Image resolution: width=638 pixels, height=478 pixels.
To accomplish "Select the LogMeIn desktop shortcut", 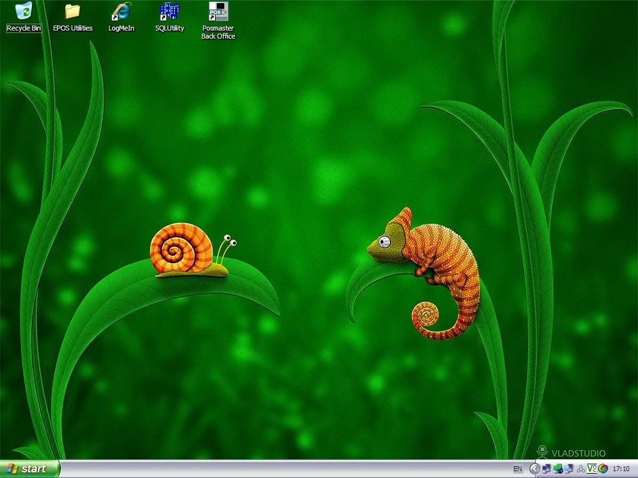I will coord(121,17).
